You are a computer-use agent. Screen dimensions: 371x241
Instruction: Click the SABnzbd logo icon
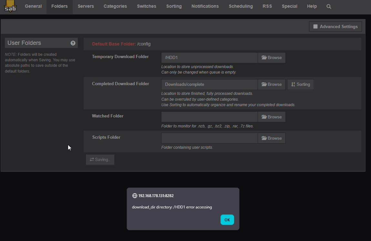click(x=10, y=6)
